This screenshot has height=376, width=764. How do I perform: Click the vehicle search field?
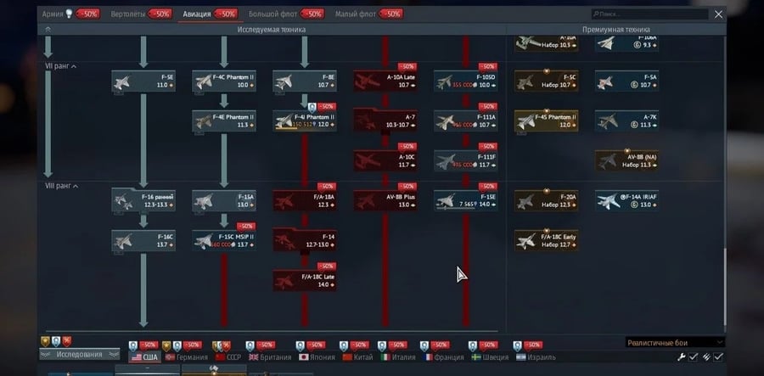click(649, 14)
